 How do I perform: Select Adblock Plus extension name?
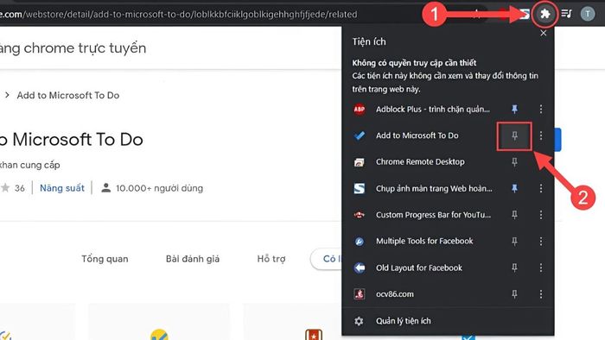pos(433,110)
